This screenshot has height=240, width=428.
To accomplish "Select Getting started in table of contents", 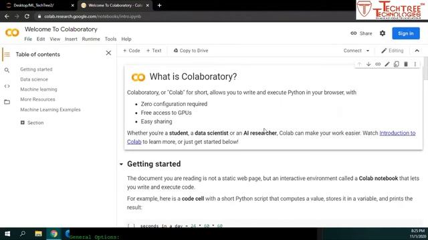I will (x=36, y=69).
